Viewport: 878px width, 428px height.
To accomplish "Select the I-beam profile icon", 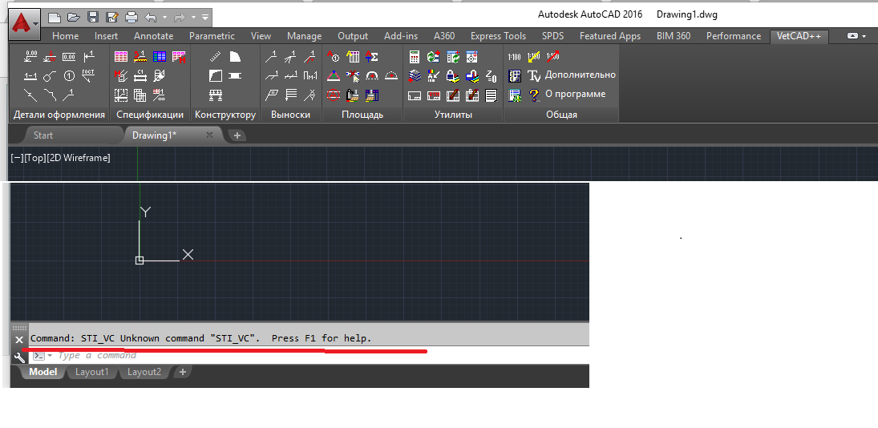I will coord(235,75).
